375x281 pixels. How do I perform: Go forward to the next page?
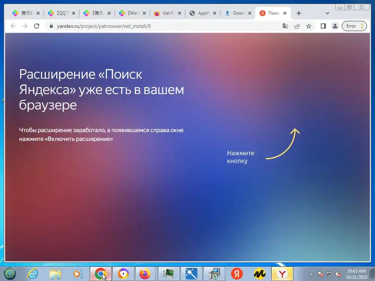tap(25, 26)
